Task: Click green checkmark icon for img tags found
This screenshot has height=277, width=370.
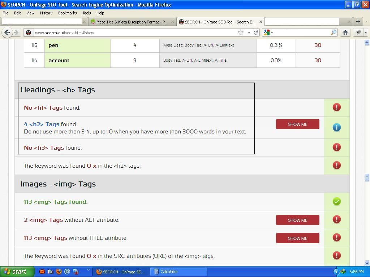Action: tap(336, 202)
